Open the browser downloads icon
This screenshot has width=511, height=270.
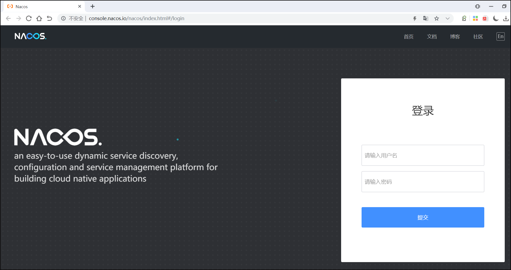click(506, 18)
